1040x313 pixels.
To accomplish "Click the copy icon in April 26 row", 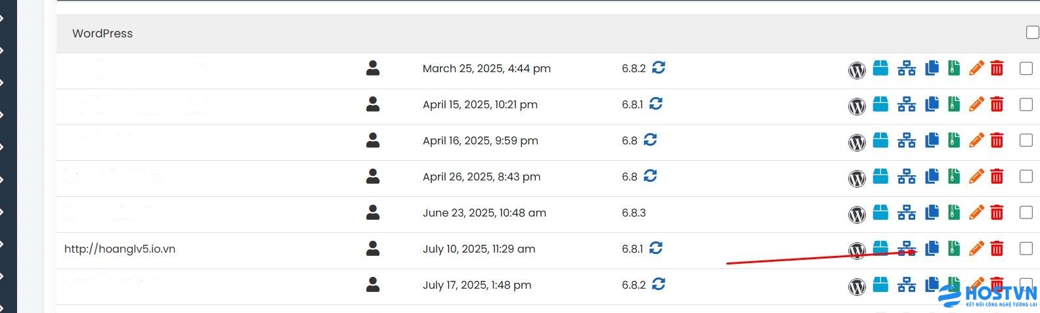I will tap(932, 177).
